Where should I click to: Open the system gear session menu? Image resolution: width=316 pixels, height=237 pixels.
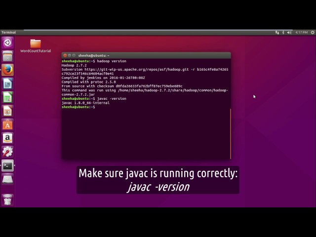point(313,33)
